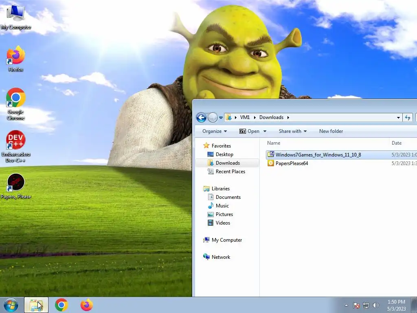Click the Explorer forward navigation button

point(213,117)
